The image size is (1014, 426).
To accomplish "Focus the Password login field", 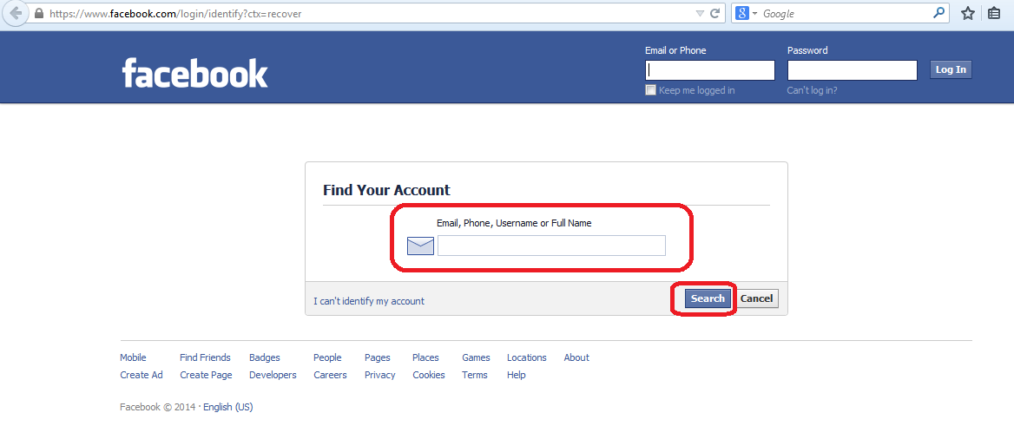I will click(x=852, y=69).
